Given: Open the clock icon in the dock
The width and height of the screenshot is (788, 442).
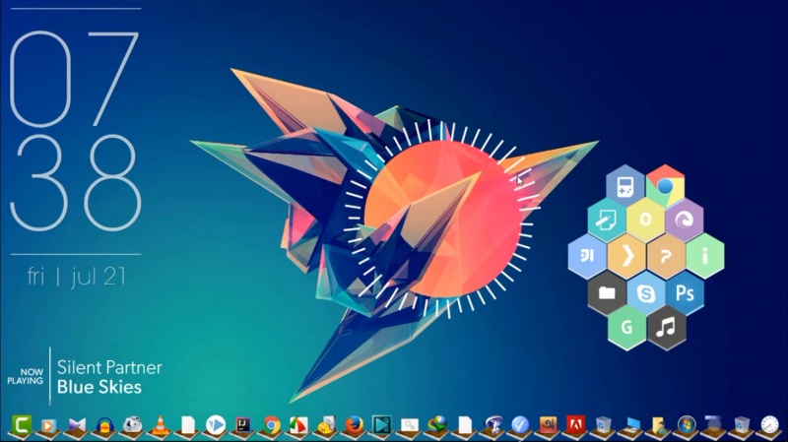Looking at the screenshot, I should [x=769, y=425].
